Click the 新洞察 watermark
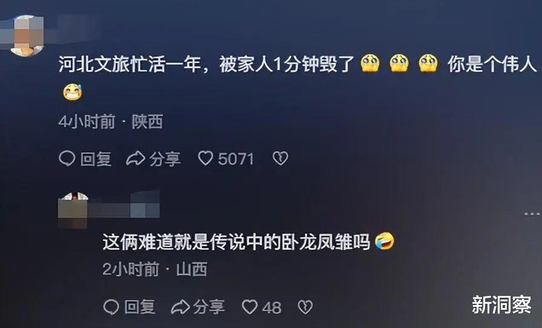 (501, 305)
